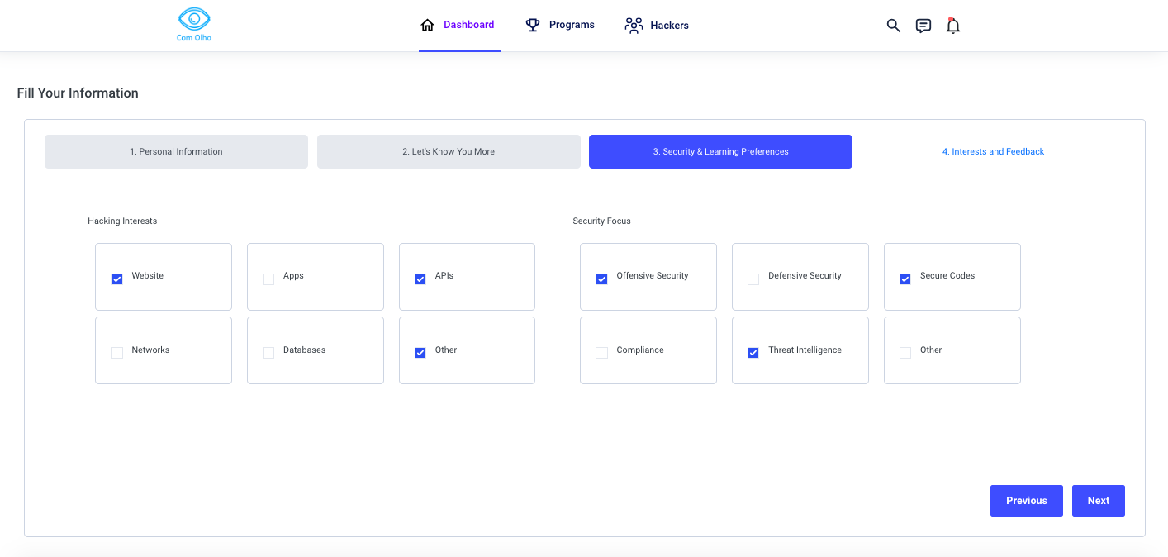
Task: Click the Com Olho eye logo
Action: click(194, 25)
